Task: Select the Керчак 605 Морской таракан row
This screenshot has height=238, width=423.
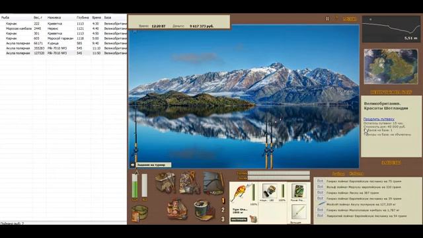Action: coord(63,38)
